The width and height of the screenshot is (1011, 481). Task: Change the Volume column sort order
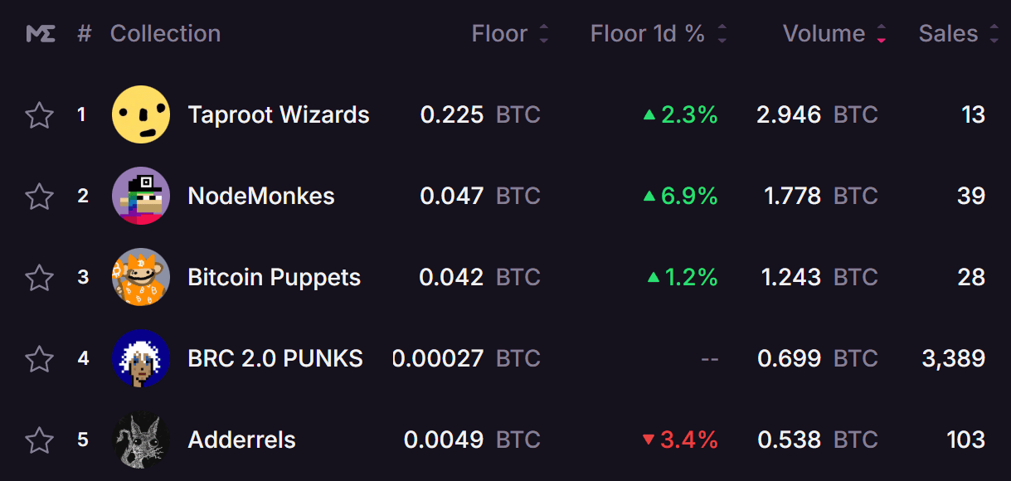(834, 34)
